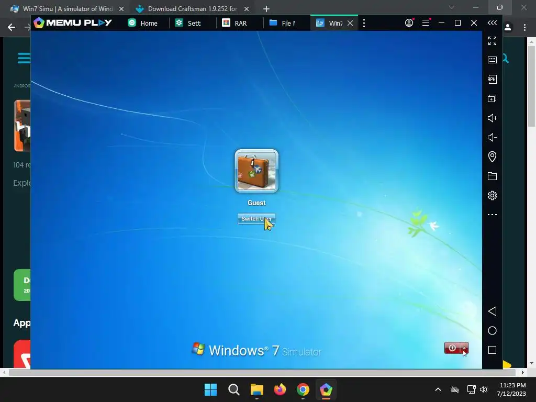
Task: Open the Chrome three-dot menu
Action: point(524,27)
